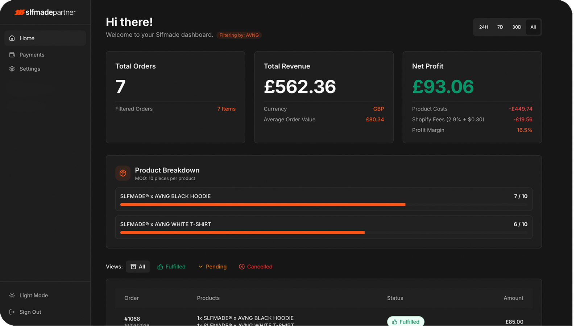The height and width of the screenshot is (326, 580).
Task: Click the thumbs-up icon beside Fulfilled filter
Action: tap(160, 267)
